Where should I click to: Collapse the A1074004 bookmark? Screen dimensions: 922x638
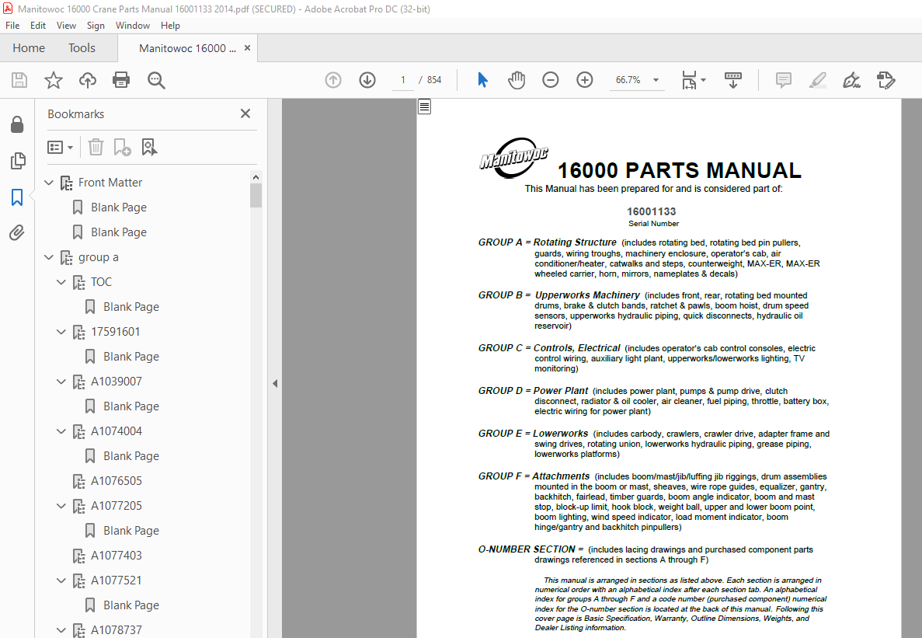click(x=61, y=431)
